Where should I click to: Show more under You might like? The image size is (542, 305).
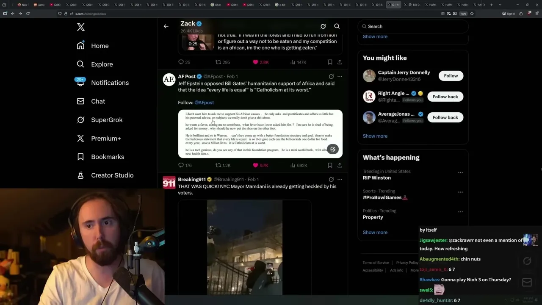coord(375,136)
